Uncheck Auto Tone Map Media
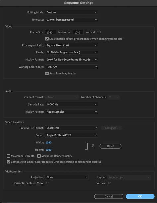 47,73
